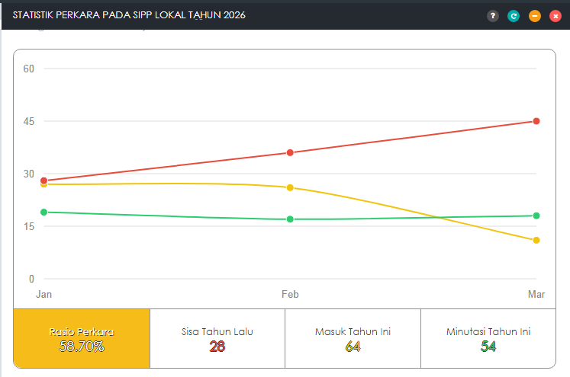
Task: Refresh statistics with the teal reload icon
Action: pyautogui.click(x=514, y=16)
